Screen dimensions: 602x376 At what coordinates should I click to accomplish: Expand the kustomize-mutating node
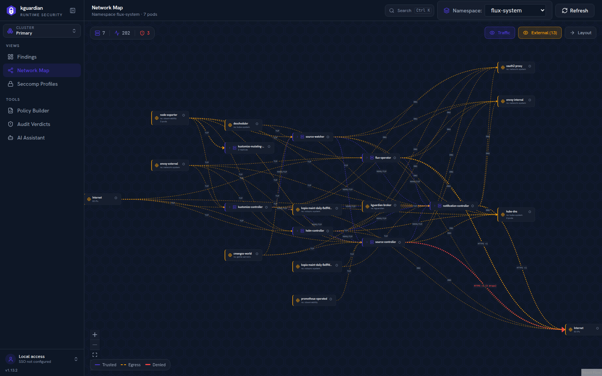point(230,148)
